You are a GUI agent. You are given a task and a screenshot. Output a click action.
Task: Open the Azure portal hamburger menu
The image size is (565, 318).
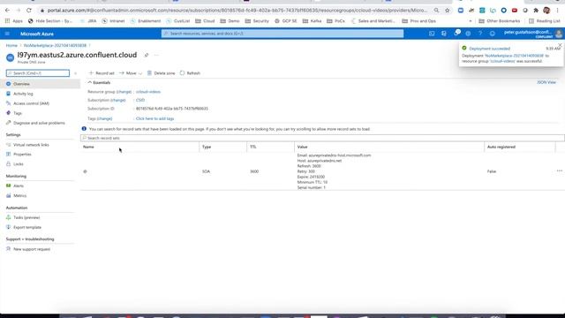pyautogui.click(x=7, y=34)
